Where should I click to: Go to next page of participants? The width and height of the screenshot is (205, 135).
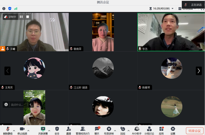pos(198,71)
